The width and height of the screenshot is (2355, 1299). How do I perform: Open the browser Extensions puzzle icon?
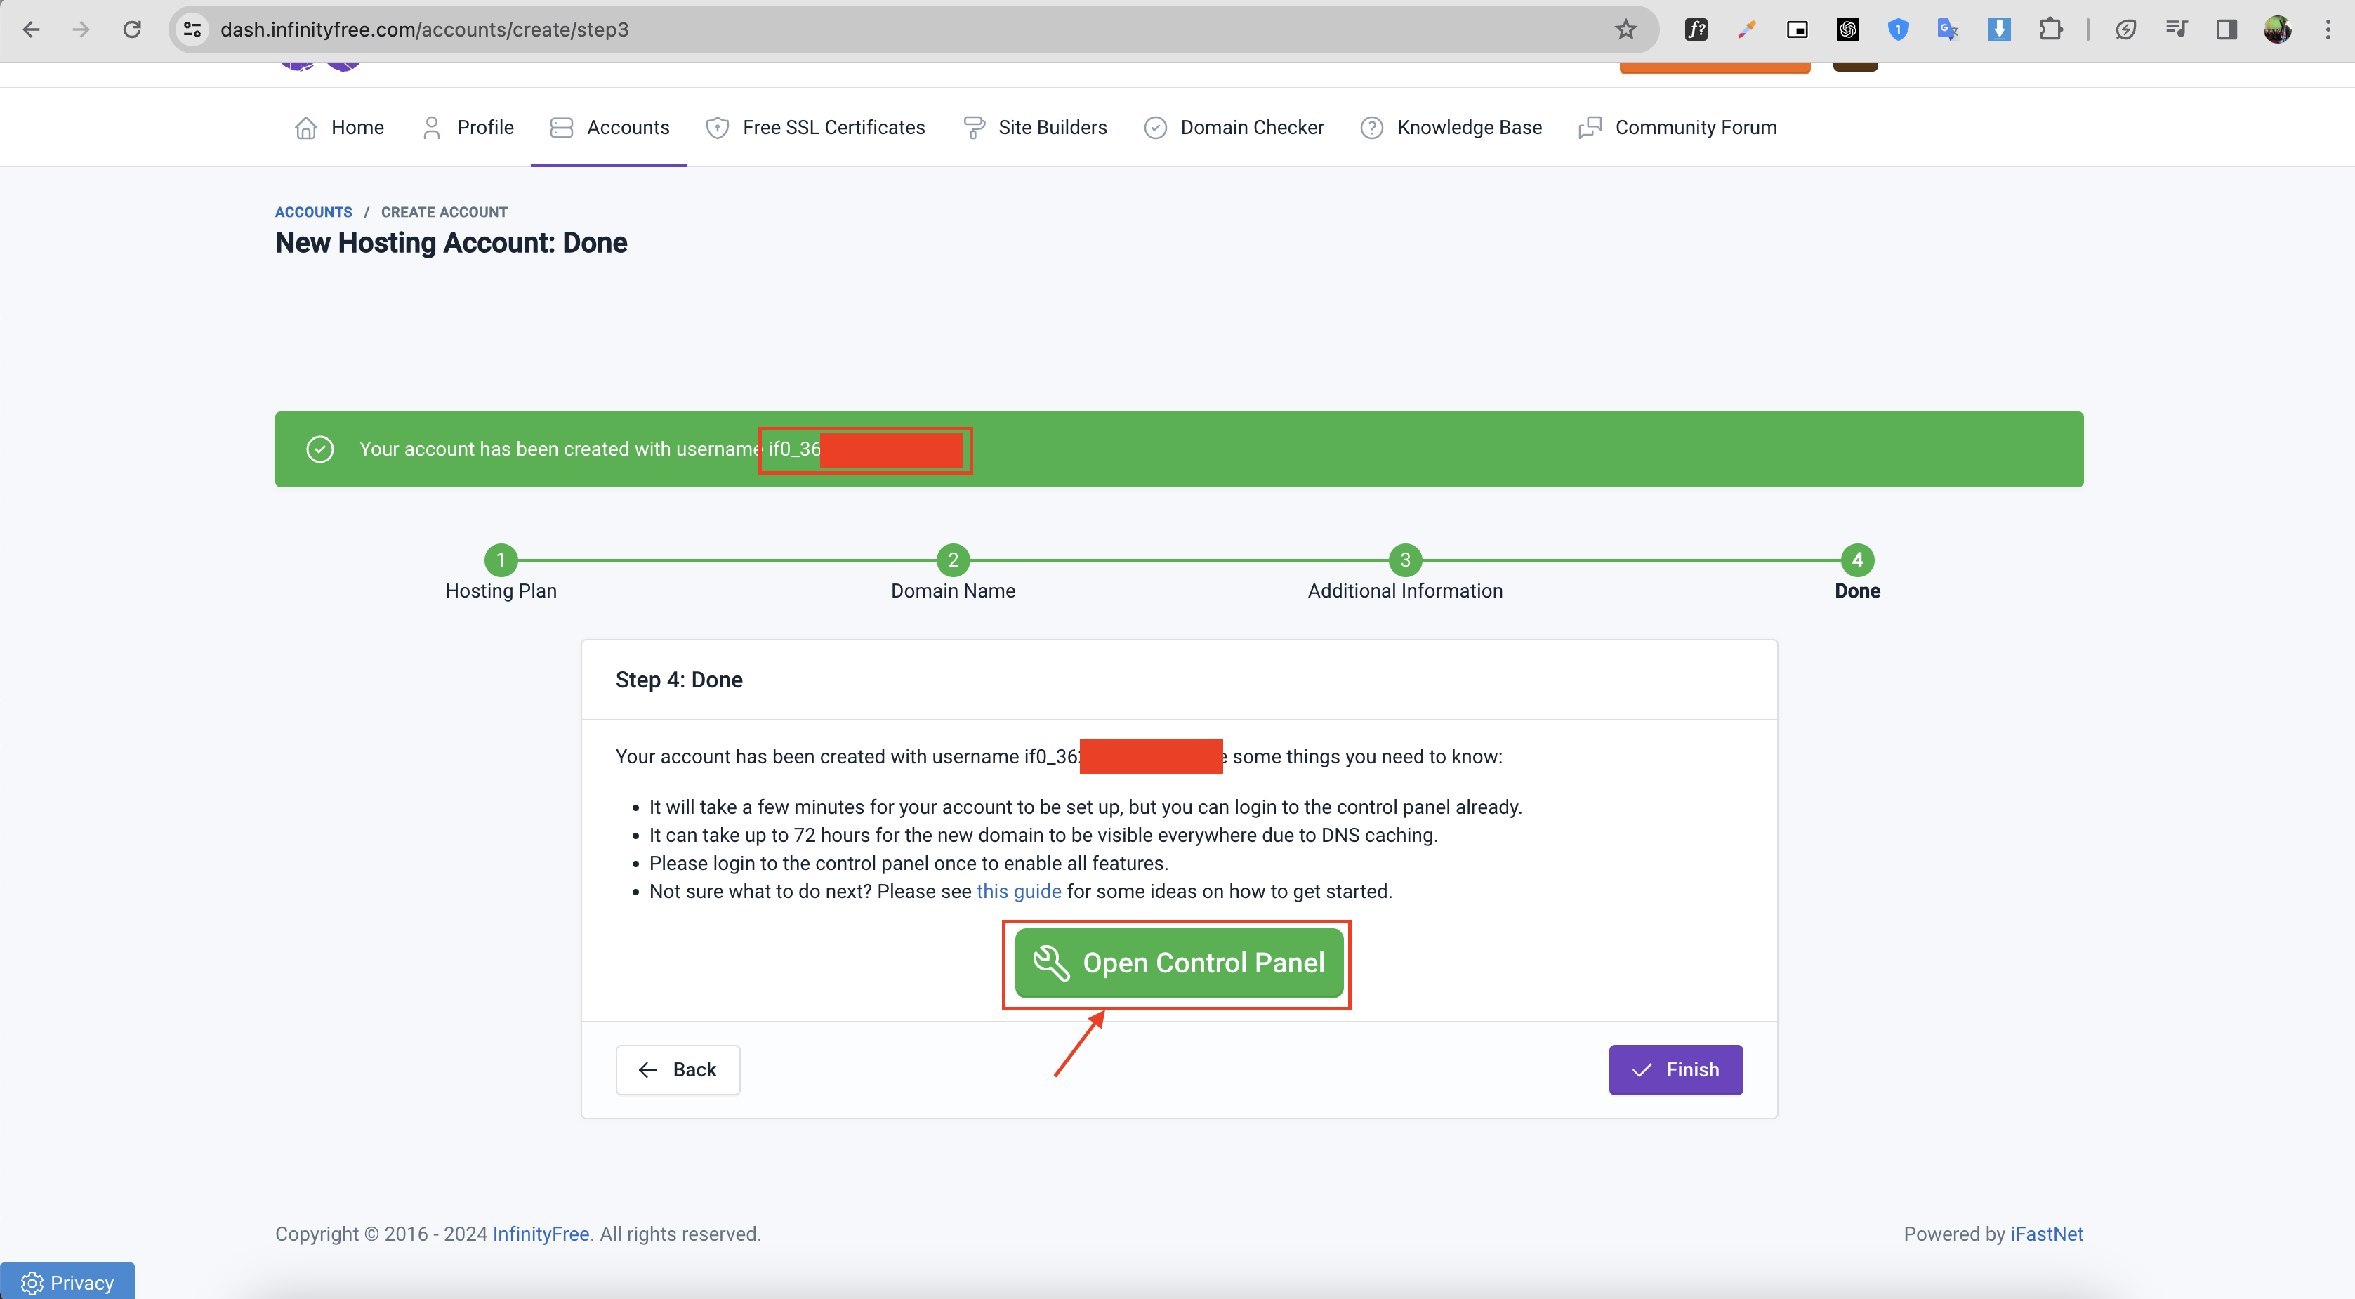pos(2050,29)
